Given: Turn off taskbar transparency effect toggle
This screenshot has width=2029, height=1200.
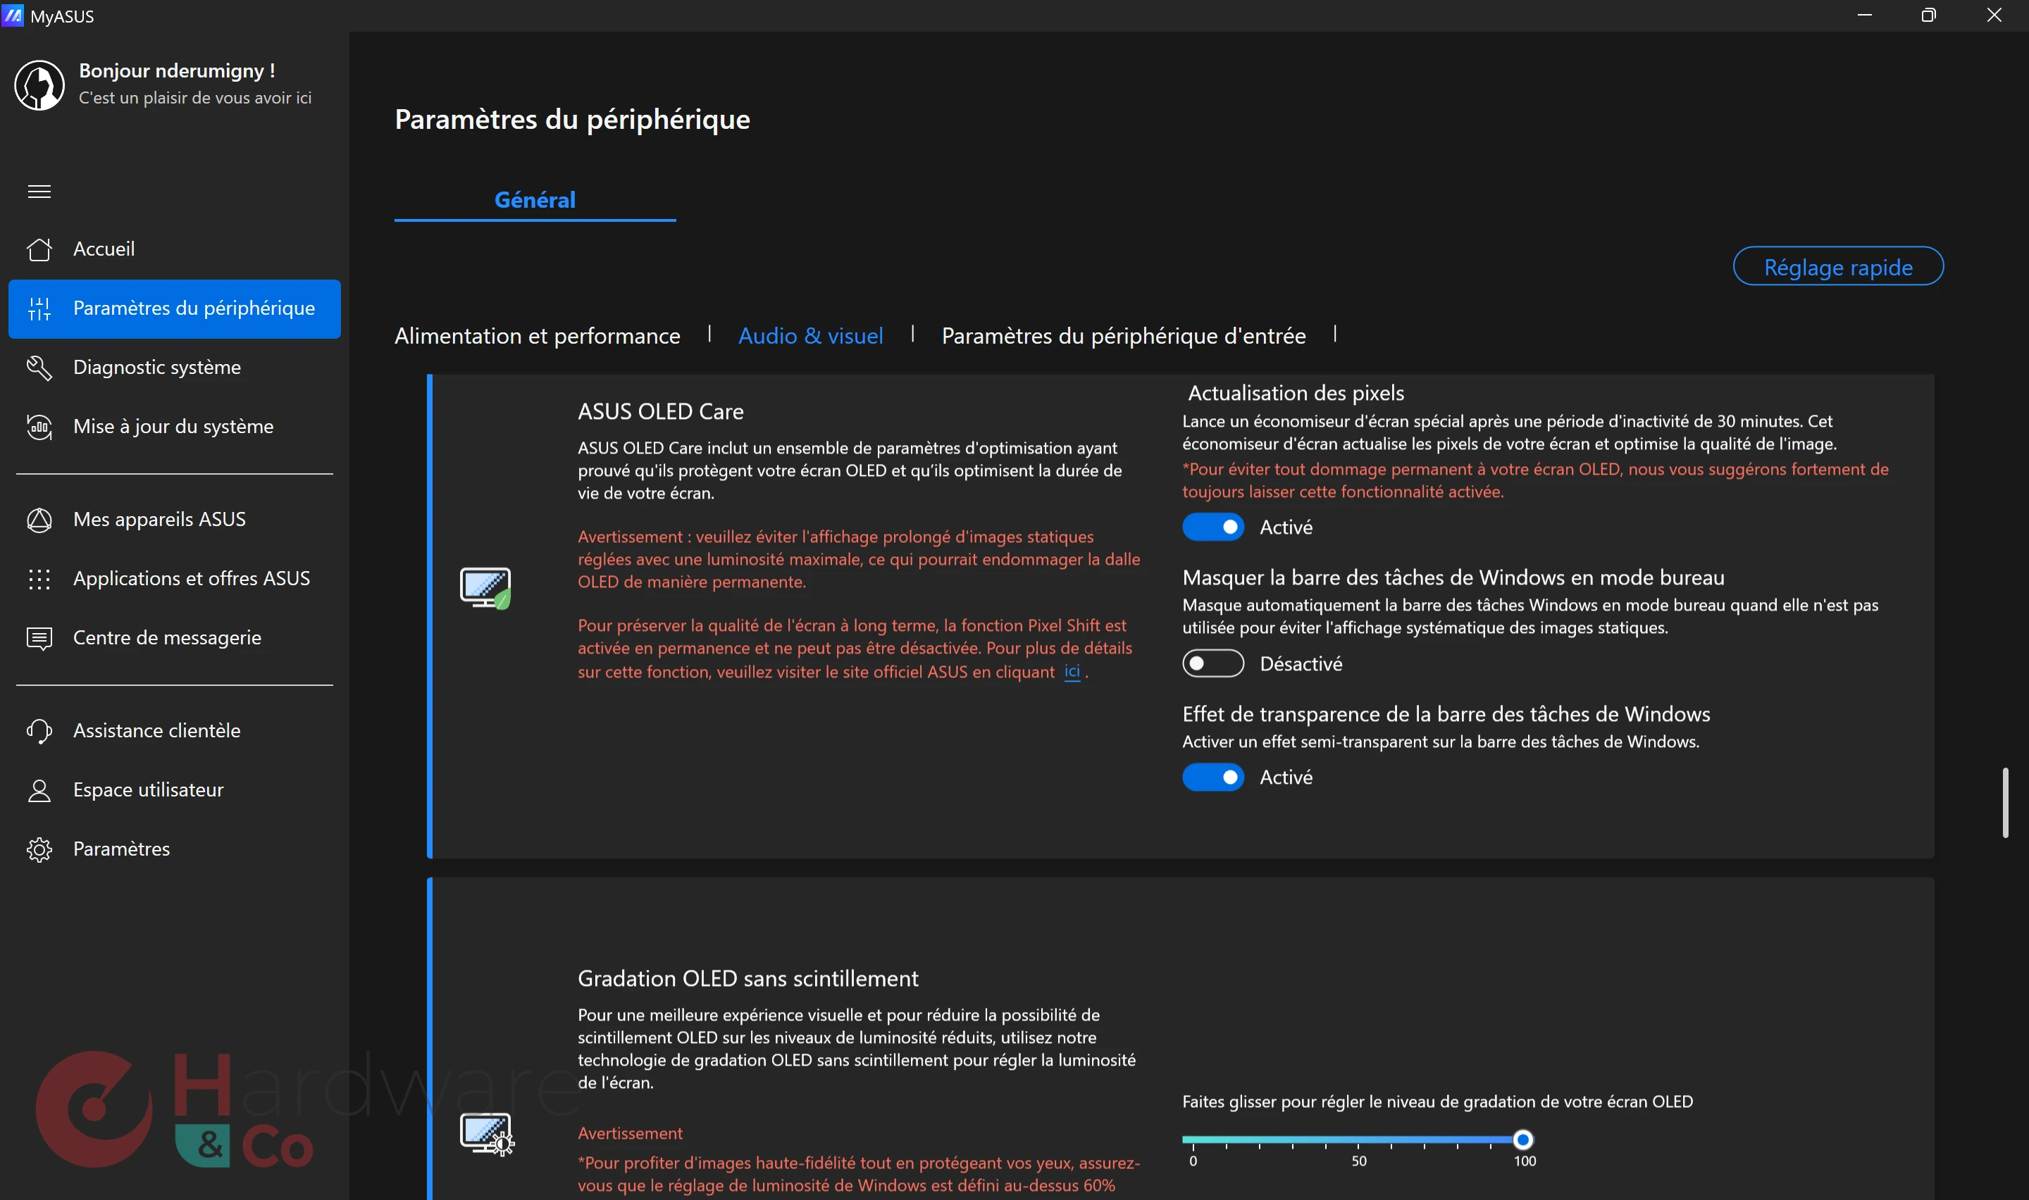Looking at the screenshot, I should point(1213,777).
